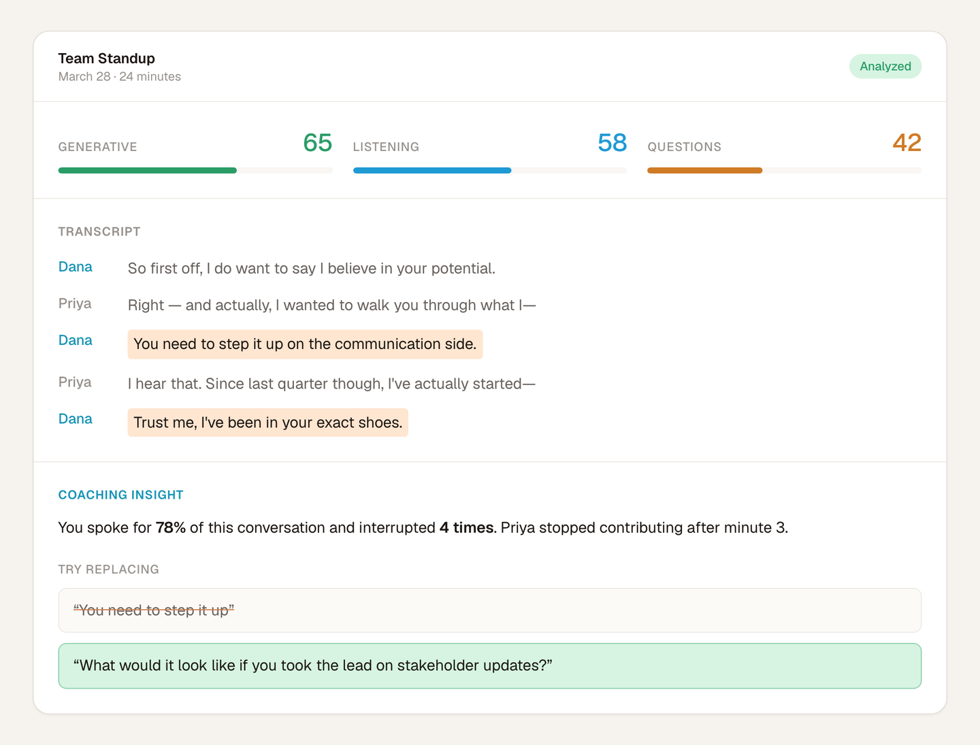This screenshot has height=745, width=980.
Task: Click the Analyzed status badge
Action: pos(885,66)
